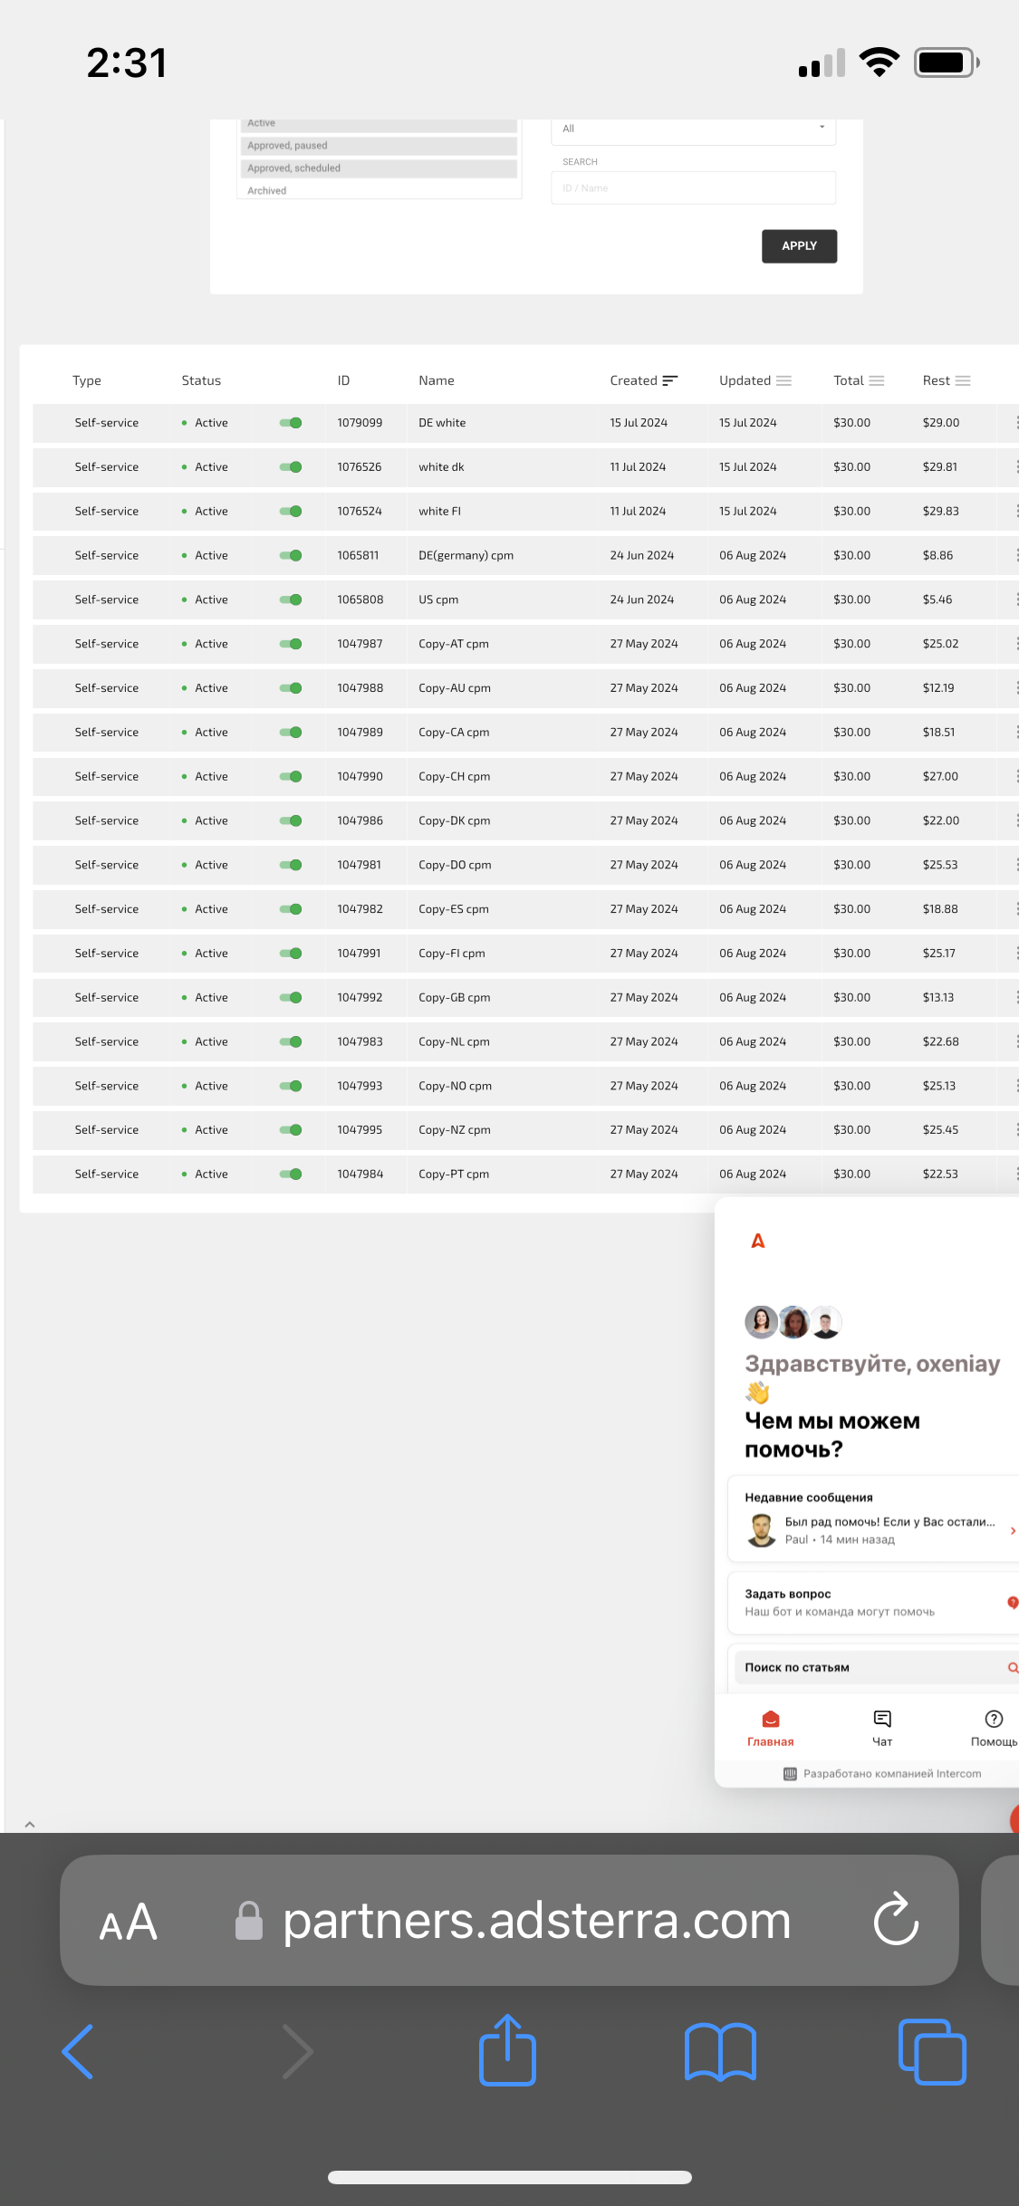Sort by the Total column icon
The height and width of the screenshot is (2206, 1019).
pos(876,380)
